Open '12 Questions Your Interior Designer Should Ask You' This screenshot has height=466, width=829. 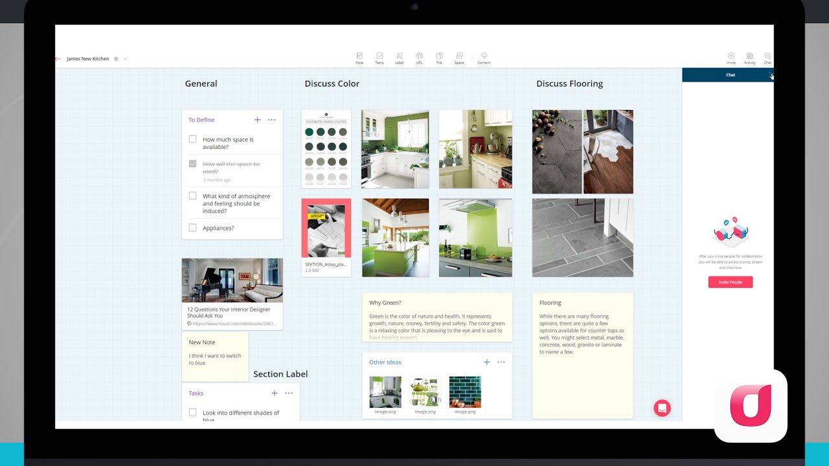coord(229,313)
